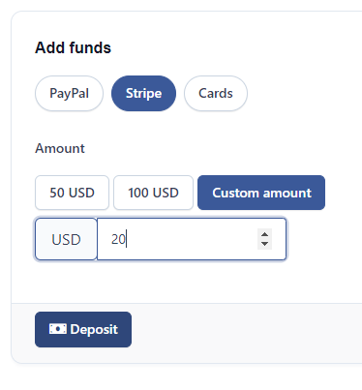Click the Amount label
This screenshot has height=390, width=362.
click(60, 148)
